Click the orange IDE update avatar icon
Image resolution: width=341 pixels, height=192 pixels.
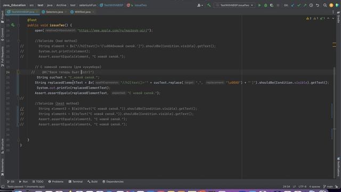(x=331, y=5)
